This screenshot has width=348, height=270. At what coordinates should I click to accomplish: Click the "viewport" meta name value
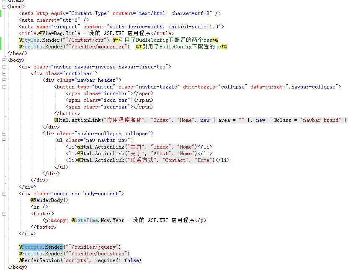click(66, 27)
